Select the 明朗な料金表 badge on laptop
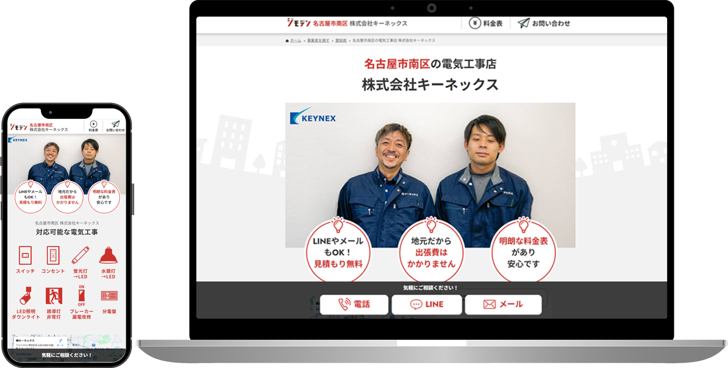 (x=523, y=251)
